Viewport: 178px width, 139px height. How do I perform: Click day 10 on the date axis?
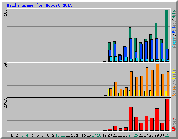click(57, 135)
